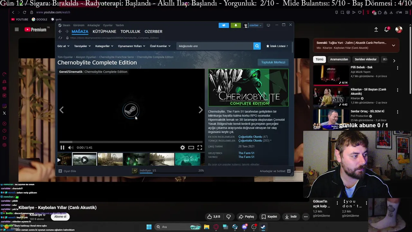Click the Abone ol subscribe button

tap(60, 217)
